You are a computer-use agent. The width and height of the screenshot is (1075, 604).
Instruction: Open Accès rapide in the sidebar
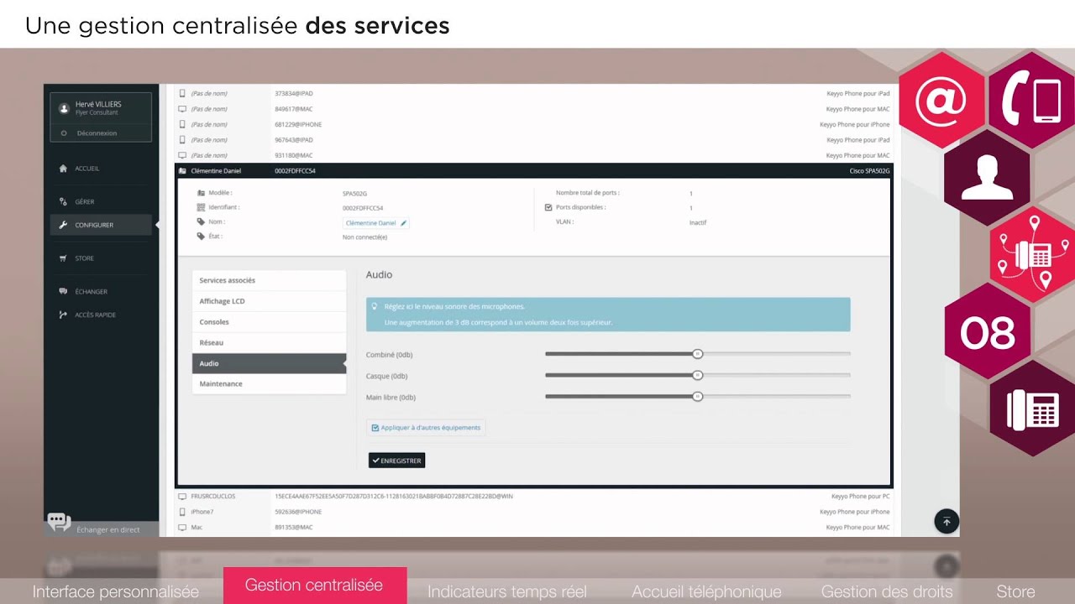[96, 315]
